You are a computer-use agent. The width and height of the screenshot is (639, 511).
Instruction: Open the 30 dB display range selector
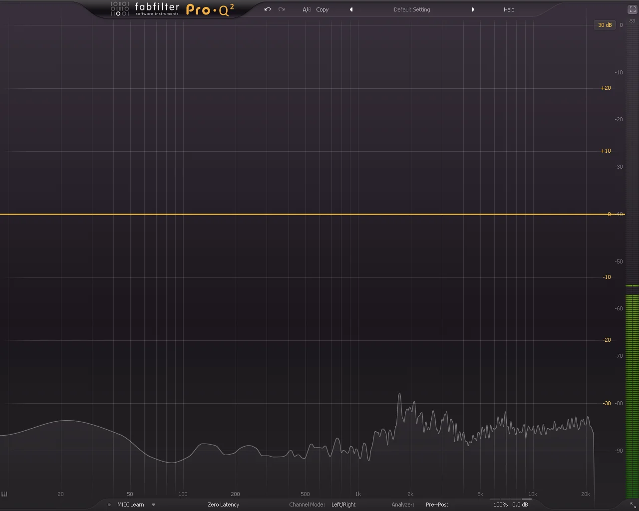[605, 25]
